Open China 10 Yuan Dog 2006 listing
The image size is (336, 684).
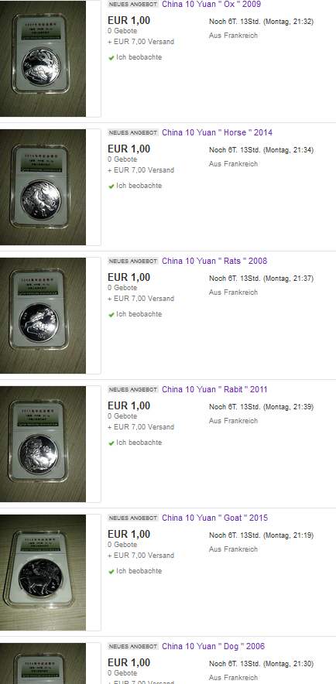(x=213, y=646)
